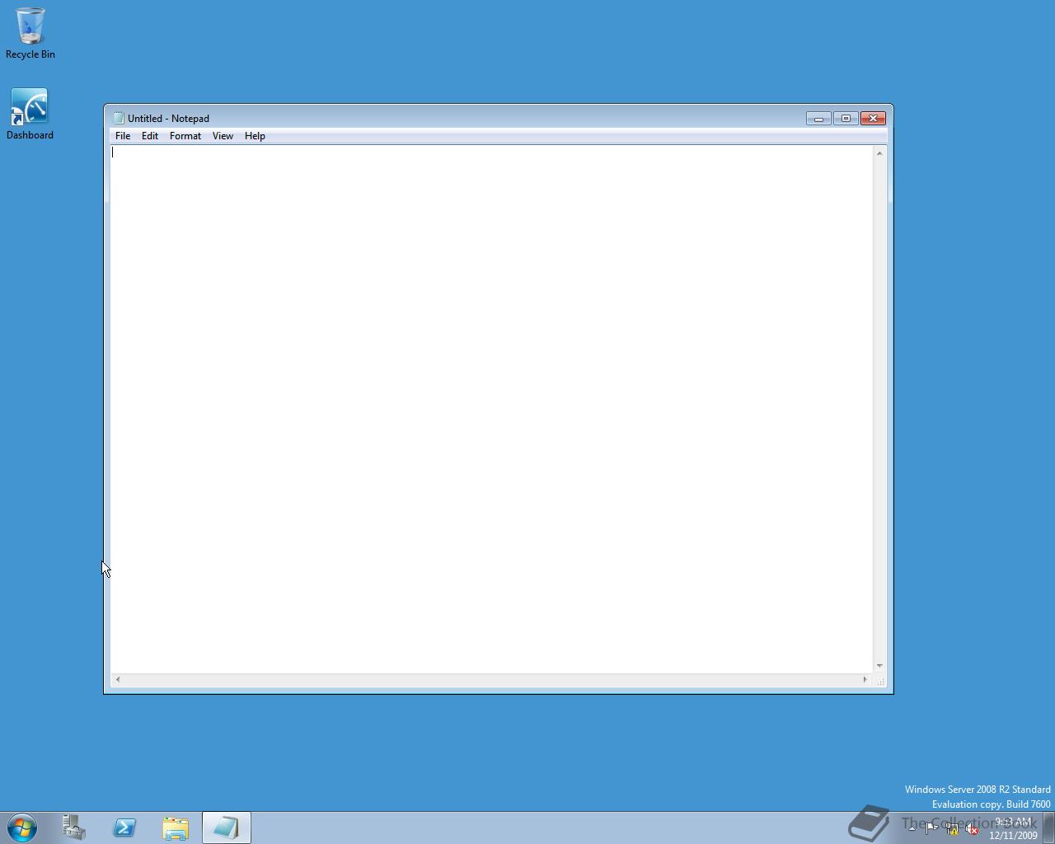Image resolution: width=1055 pixels, height=844 pixels.
Task: Open the Edit menu in Notepad
Action: pos(150,136)
